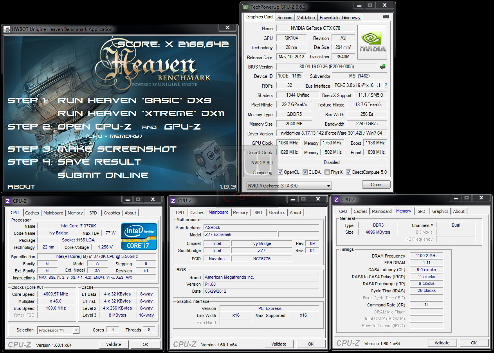This screenshot has width=494, height=353.
Task: Open Memory tab in the CPU-Z Mainboard window
Action: point(240,213)
